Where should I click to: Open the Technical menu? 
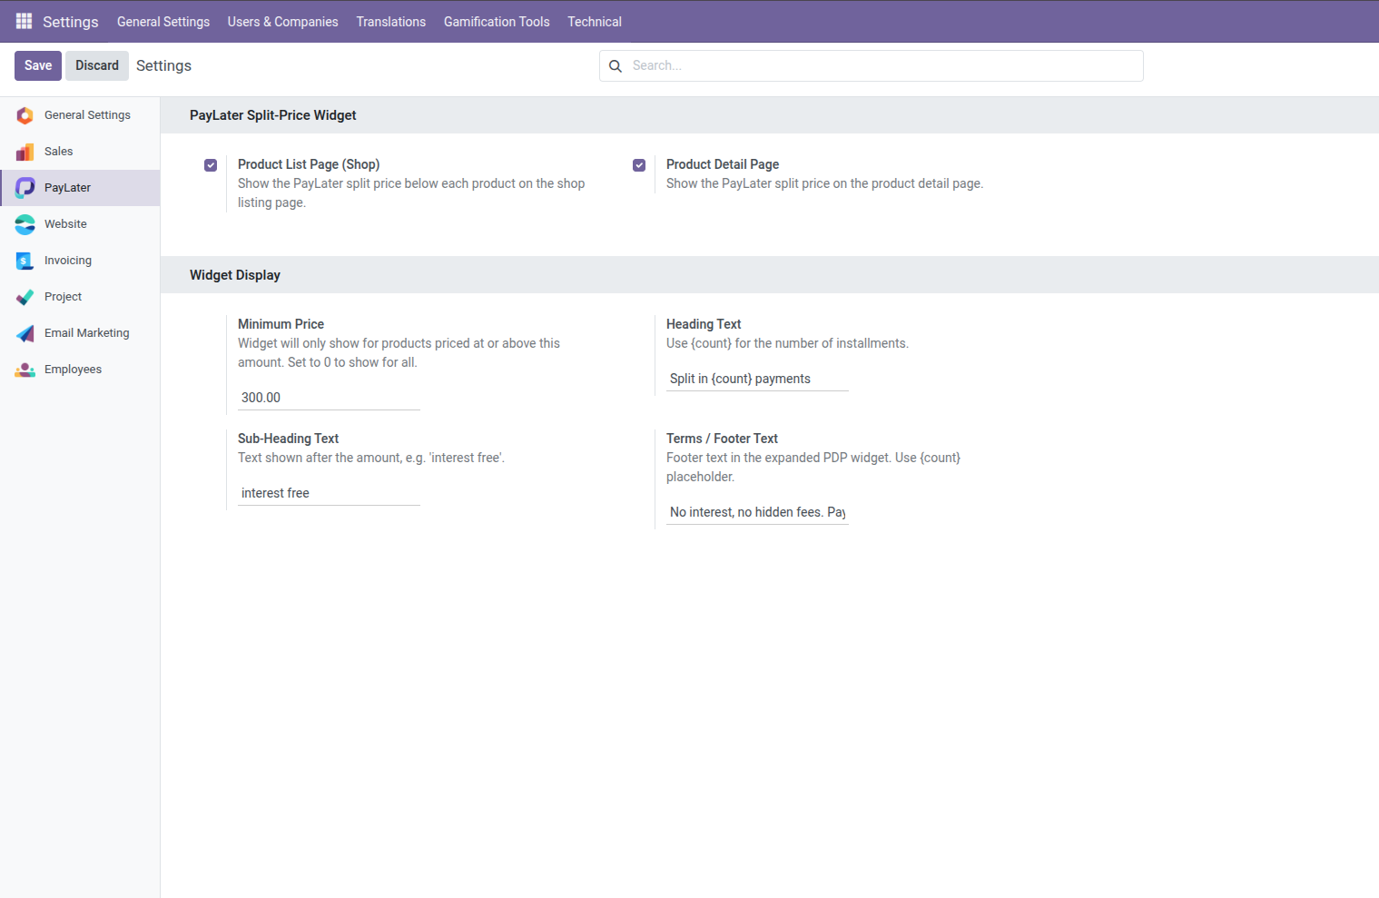pyautogui.click(x=595, y=22)
